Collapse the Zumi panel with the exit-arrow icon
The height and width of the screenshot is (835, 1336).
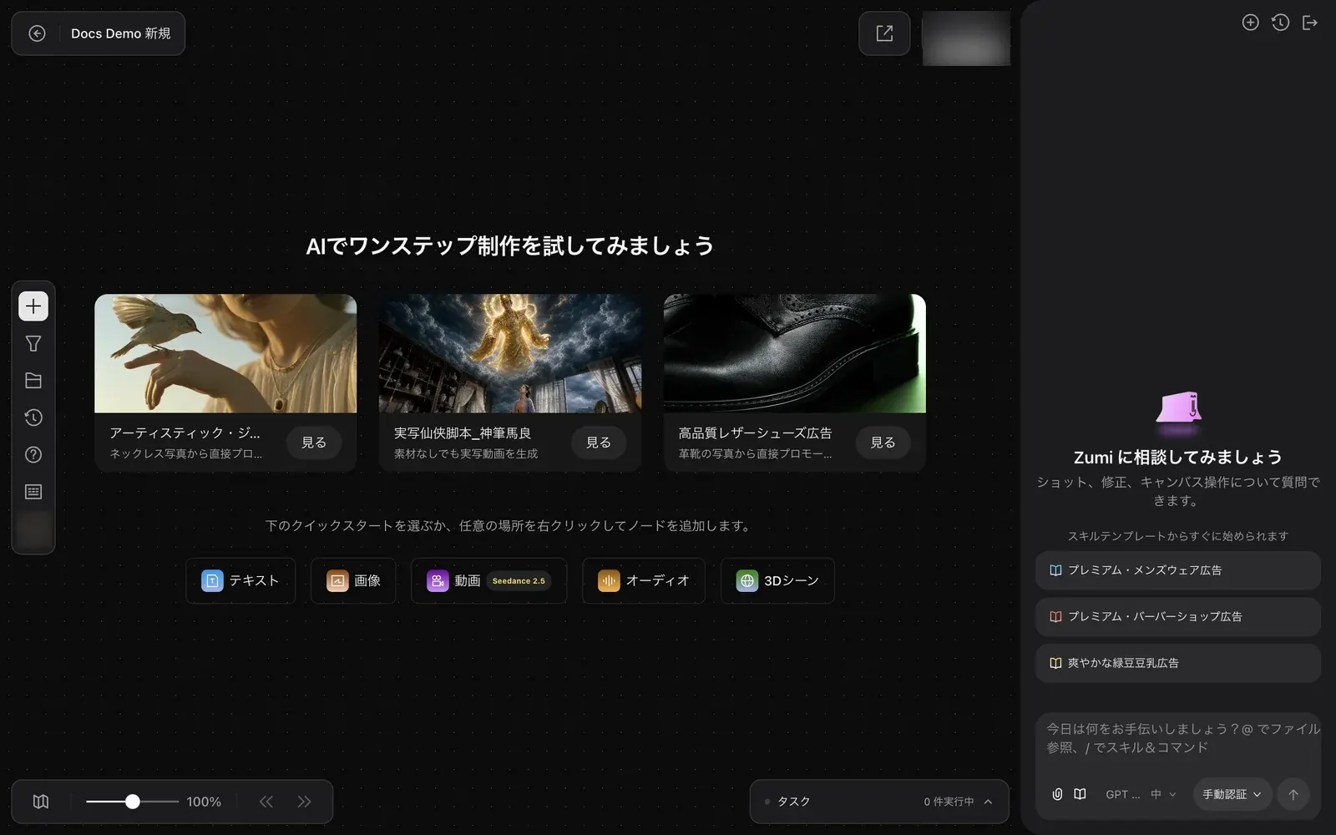coord(1310,23)
